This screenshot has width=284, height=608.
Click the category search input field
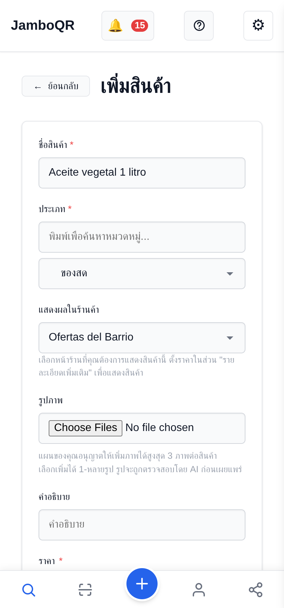click(142, 237)
